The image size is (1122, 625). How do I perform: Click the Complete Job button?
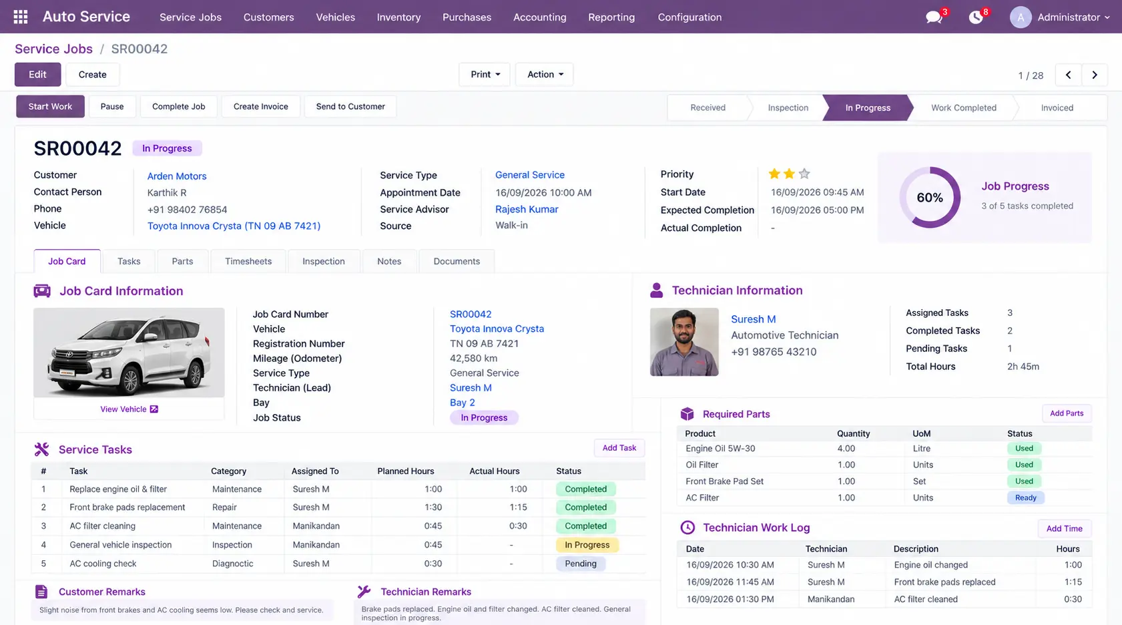(178, 106)
